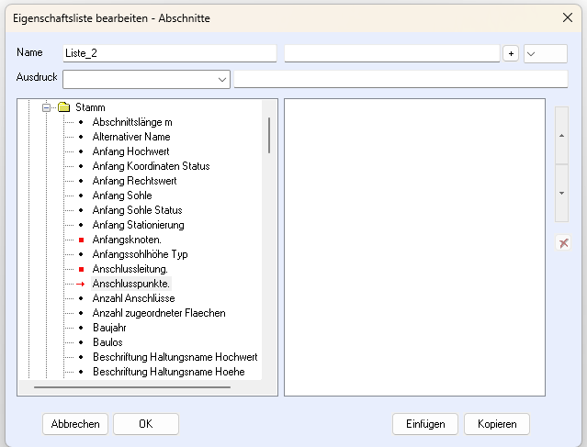Click the vertical scrollbar of property tree

(269, 135)
